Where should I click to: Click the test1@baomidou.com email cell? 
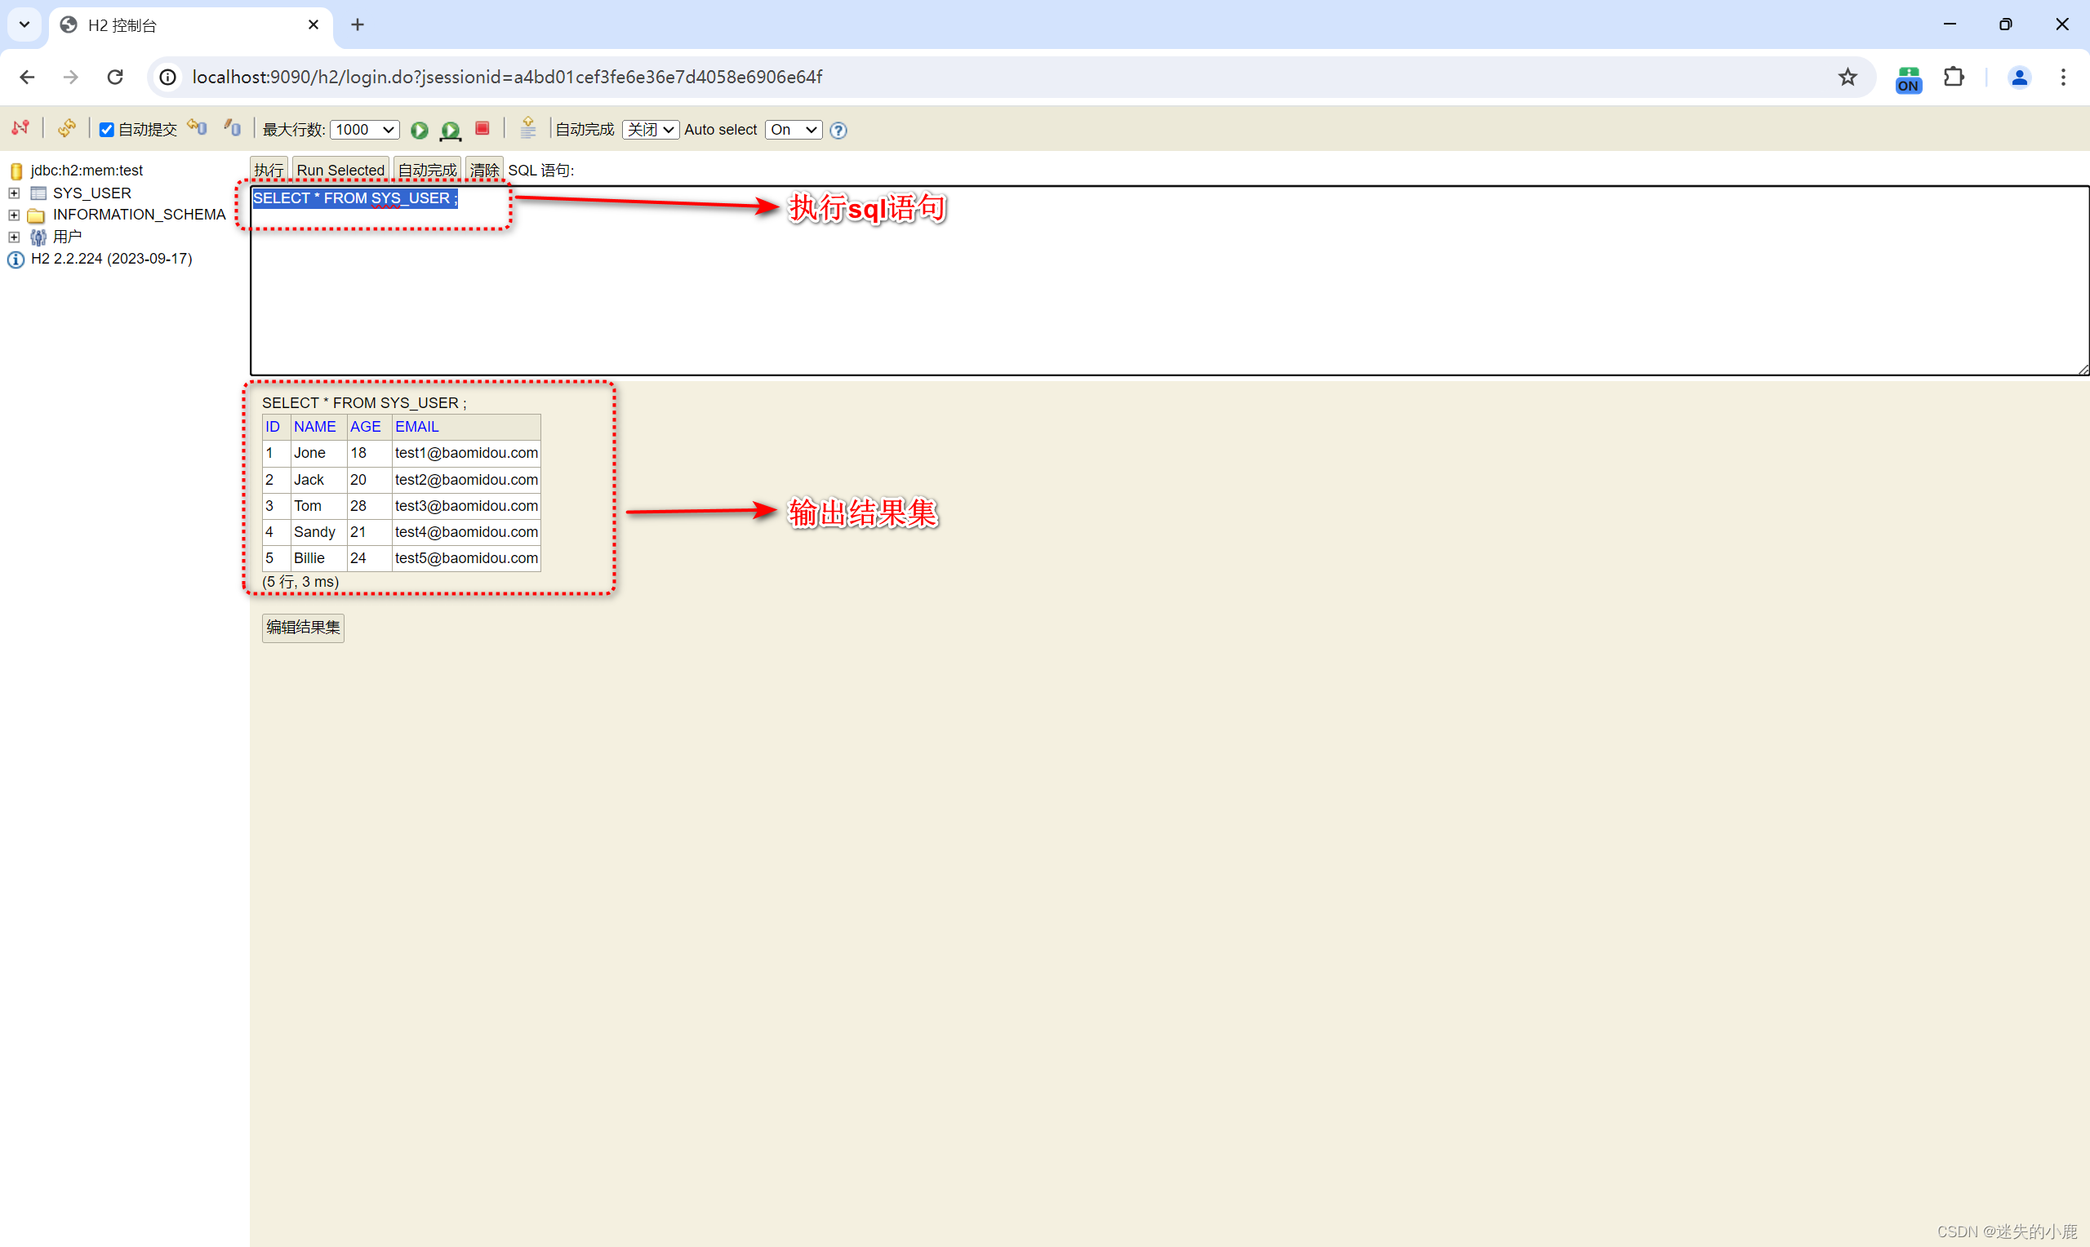click(x=466, y=453)
